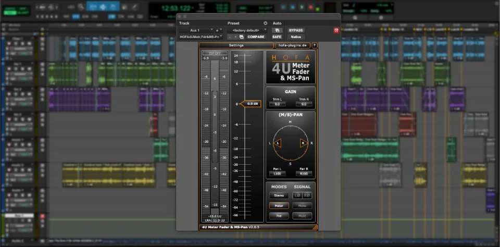Open the question mark help button
Screen dimensions: 500x247
315,45
